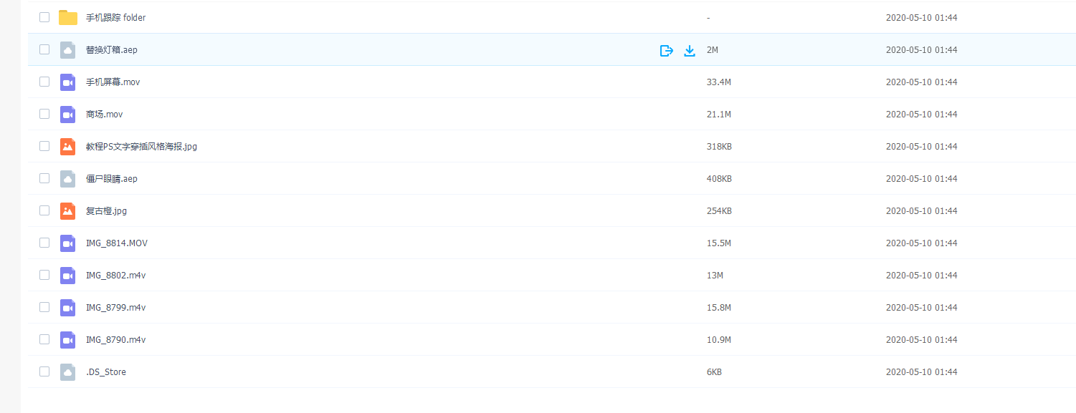
Task: Click the date in the .DS_Store row
Action: [922, 372]
